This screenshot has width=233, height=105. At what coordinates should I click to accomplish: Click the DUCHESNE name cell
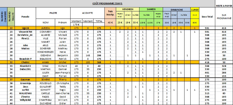(46, 103)
